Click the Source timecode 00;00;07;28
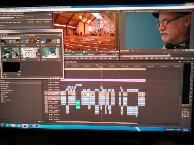This screenshot has width=194, height=145. 114,52
